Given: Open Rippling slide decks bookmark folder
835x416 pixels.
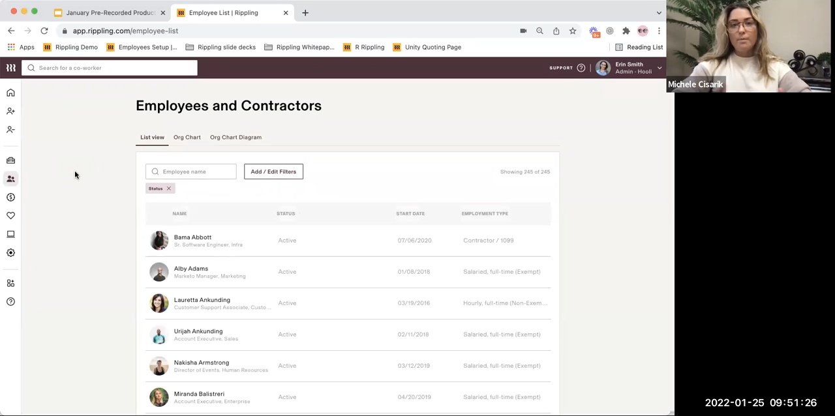Looking at the screenshot, I should pos(220,47).
